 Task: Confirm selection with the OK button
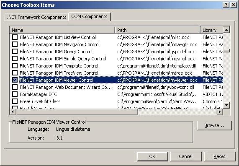152,156
